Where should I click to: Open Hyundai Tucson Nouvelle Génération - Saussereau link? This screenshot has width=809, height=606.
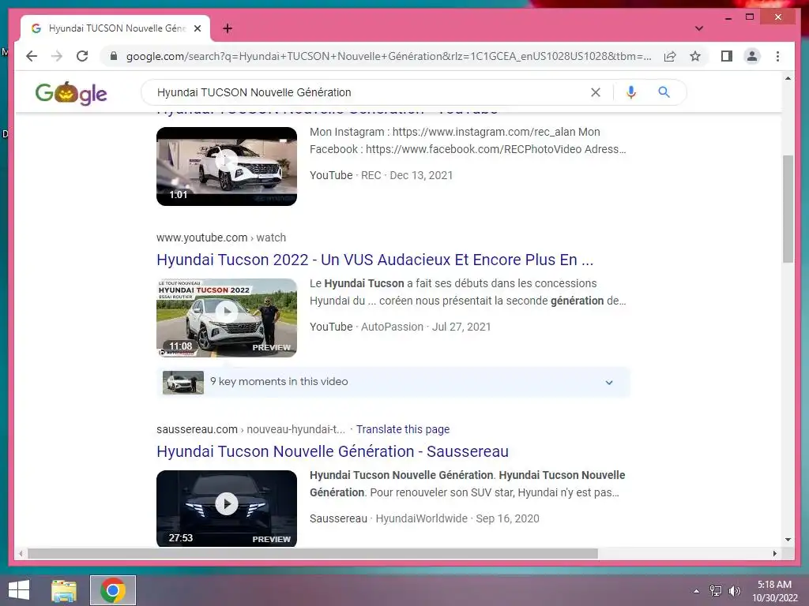(333, 451)
